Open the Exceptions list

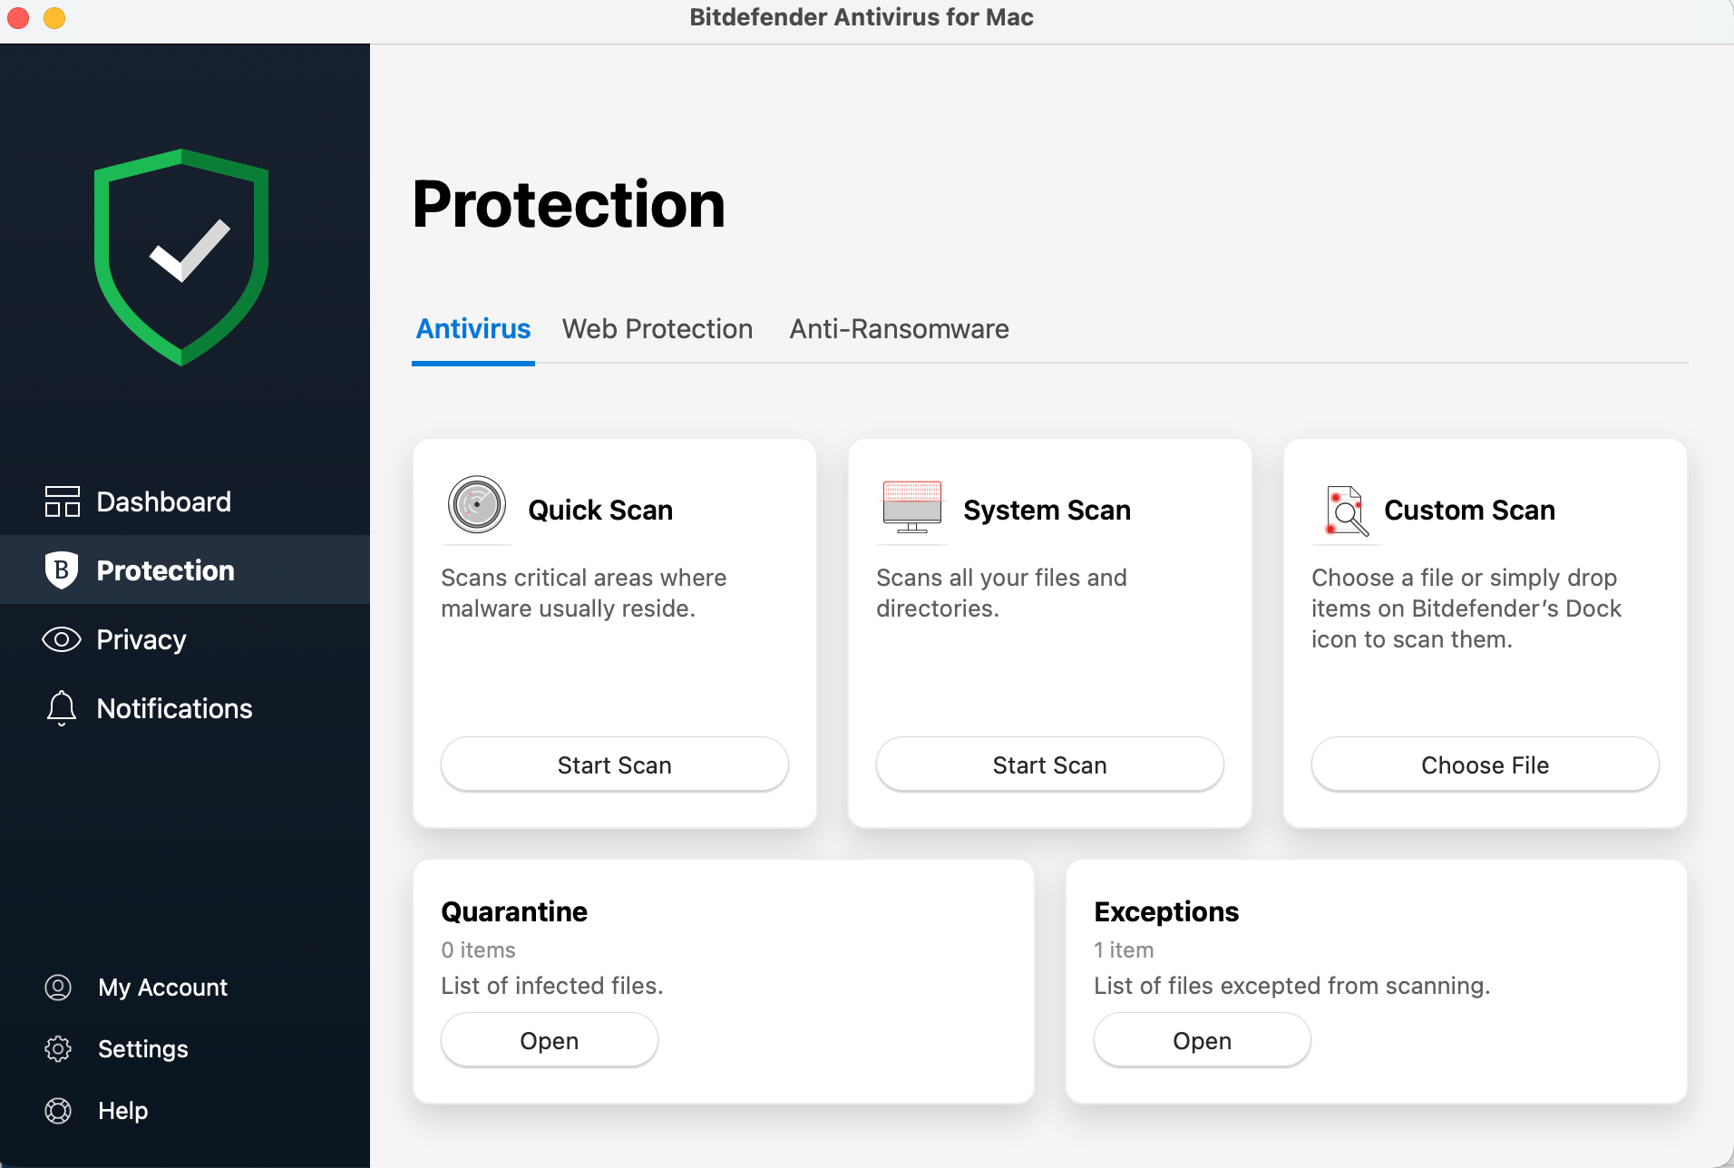(x=1202, y=1039)
